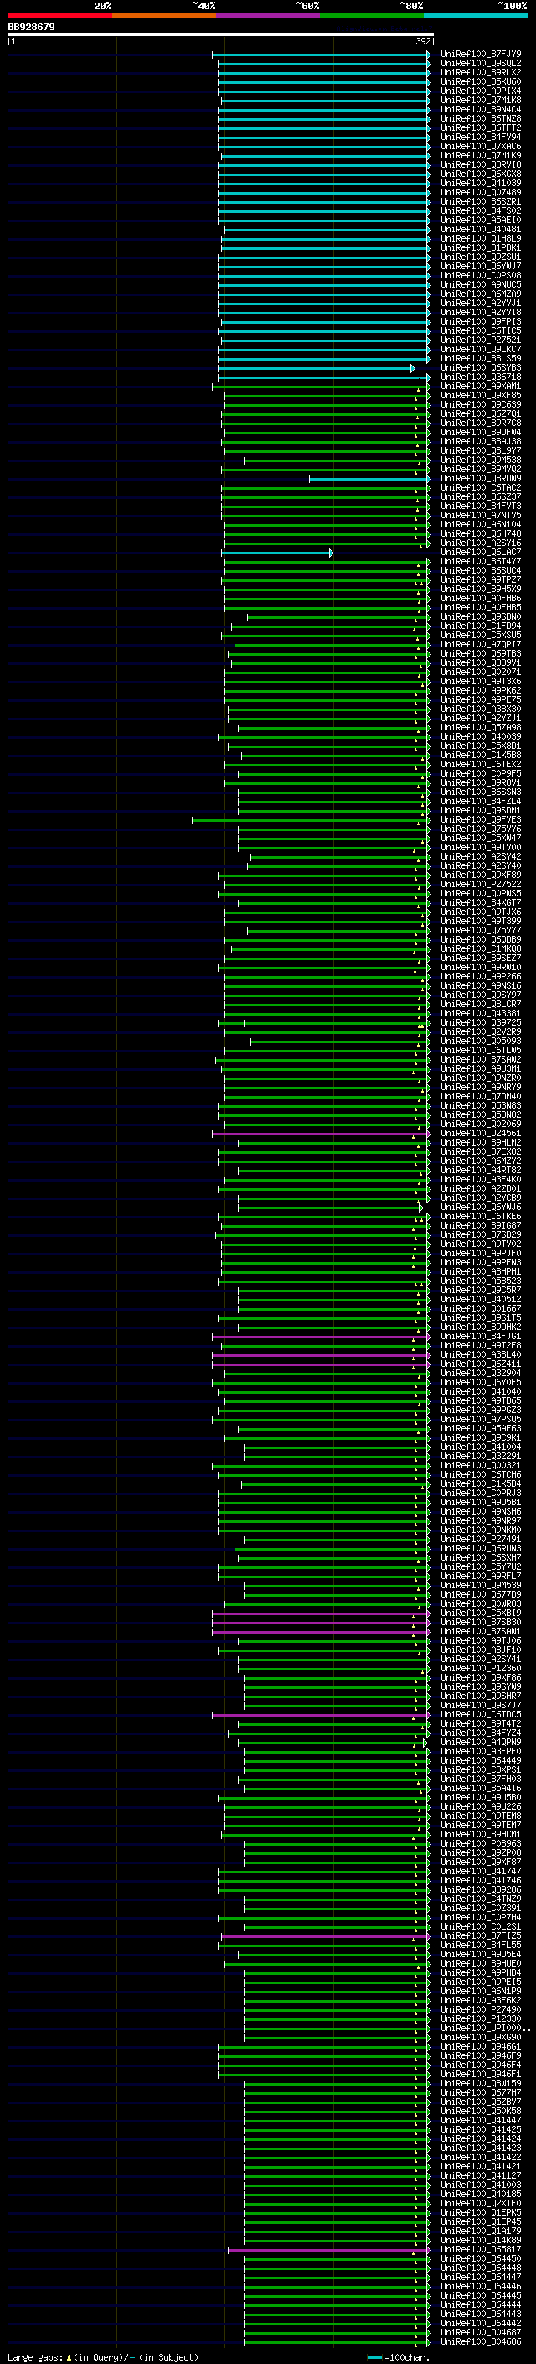Select label UniRef100_Q41039
The height and width of the screenshot is (2364, 536).
click(480, 184)
